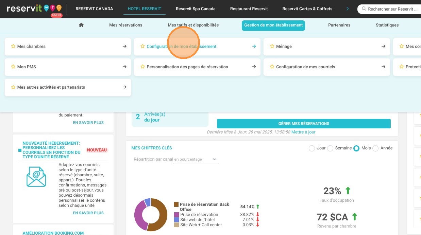Open Configuration de mon établissement card

pyautogui.click(x=197, y=47)
